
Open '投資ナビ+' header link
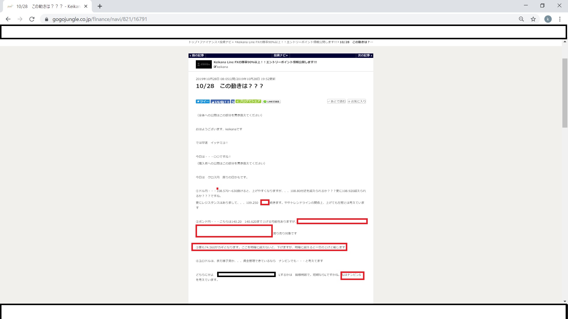[280, 56]
